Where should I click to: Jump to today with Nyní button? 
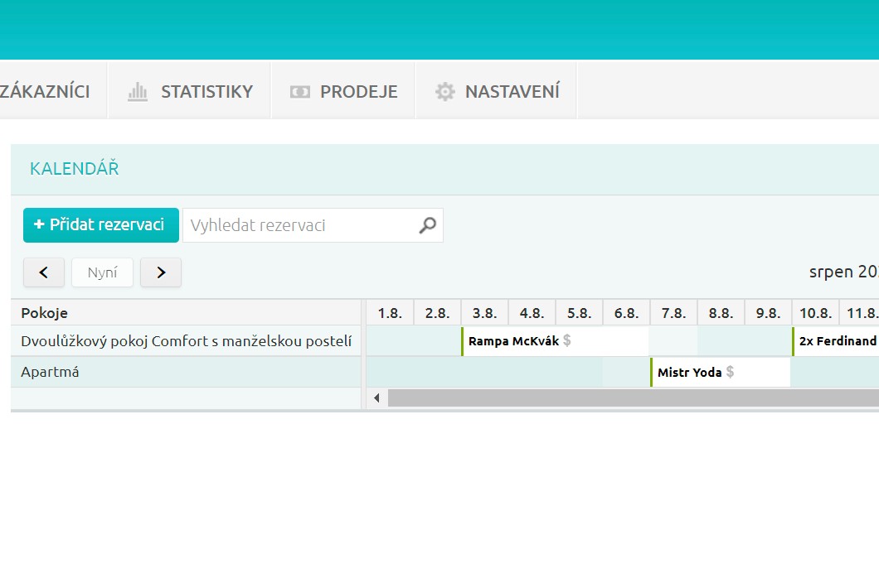tap(103, 272)
